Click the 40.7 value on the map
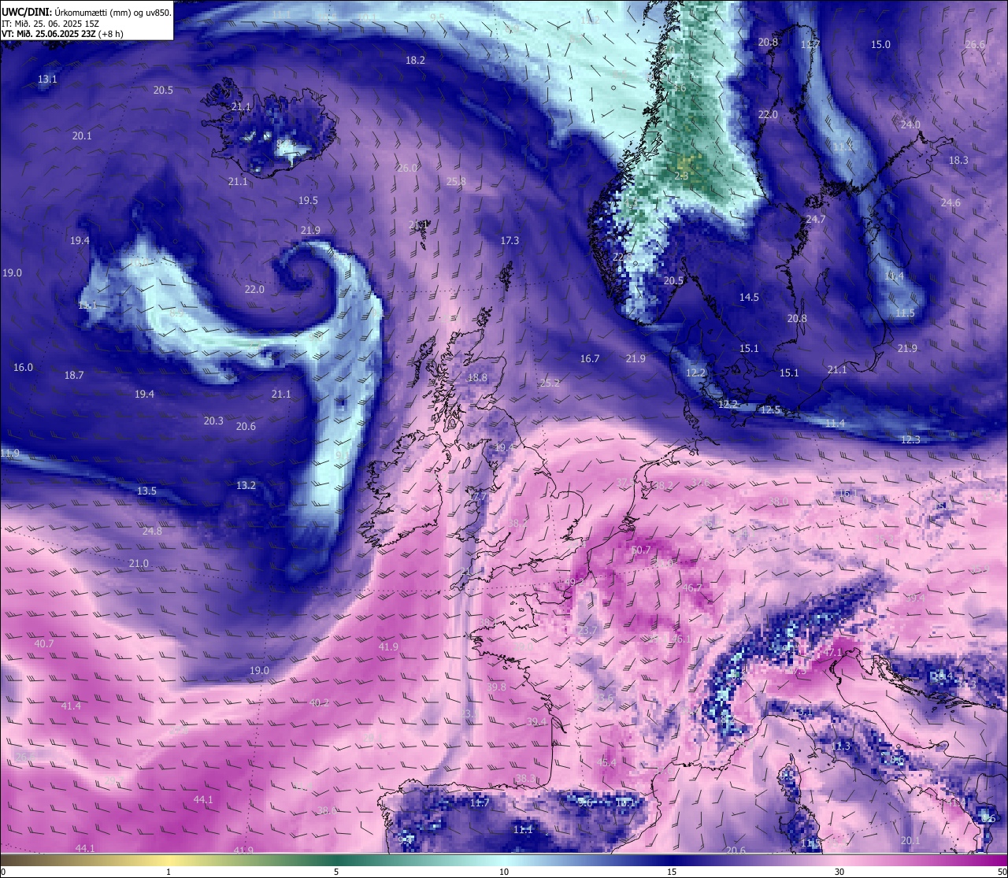1008x878 pixels. coord(44,644)
